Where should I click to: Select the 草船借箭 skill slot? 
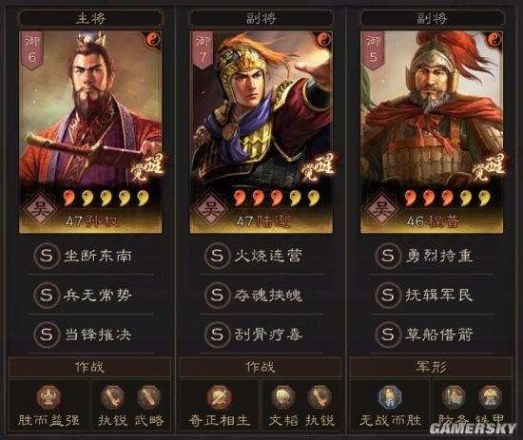432,335
